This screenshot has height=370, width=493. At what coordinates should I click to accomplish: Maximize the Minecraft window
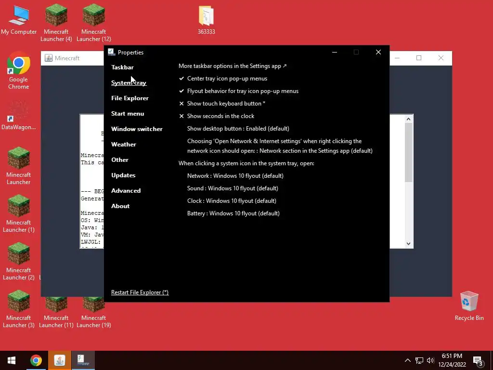[419, 58]
